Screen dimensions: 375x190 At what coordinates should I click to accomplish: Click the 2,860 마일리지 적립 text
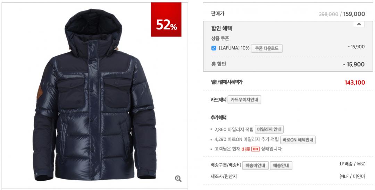point(234,129)
